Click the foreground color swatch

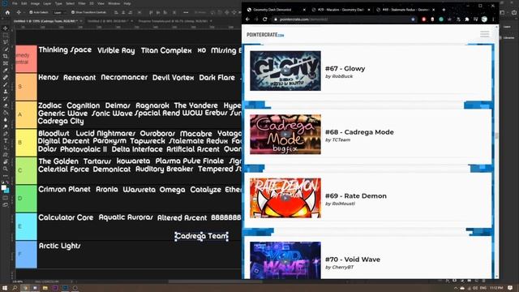tap(3, 187)
